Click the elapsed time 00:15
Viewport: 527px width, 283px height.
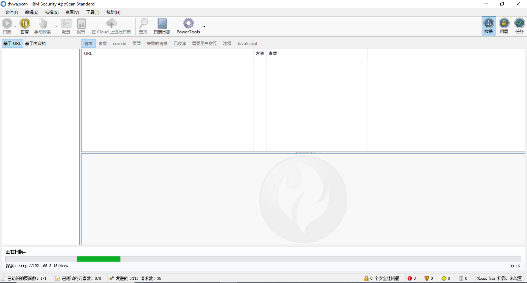click(x=515, y=266)
